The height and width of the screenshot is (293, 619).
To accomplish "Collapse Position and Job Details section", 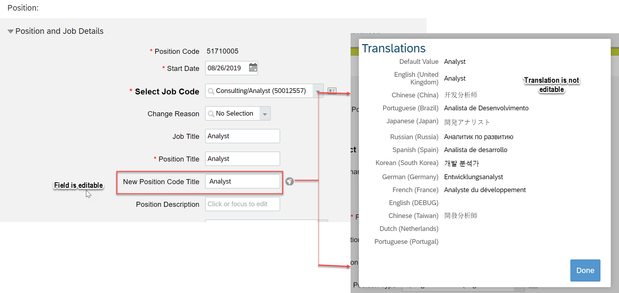I will point(10,31).
